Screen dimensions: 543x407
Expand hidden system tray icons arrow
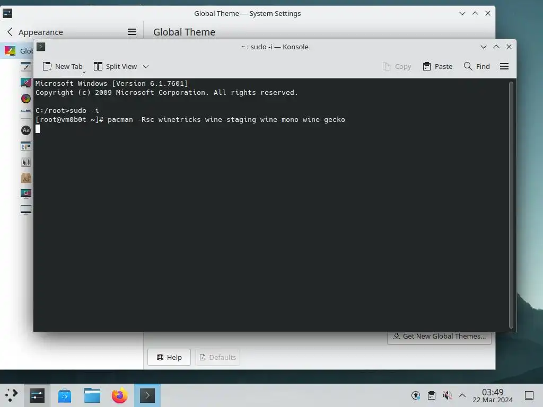pyautogui.click(x=462, y=395)
